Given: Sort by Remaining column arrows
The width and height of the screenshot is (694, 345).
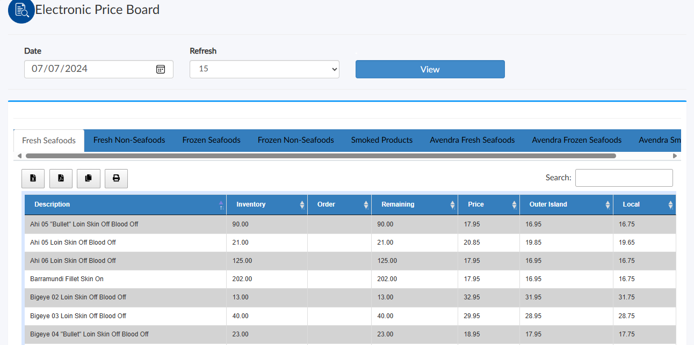Looking at the screenshot, I should pyautogui.click(x=452, y=205).
